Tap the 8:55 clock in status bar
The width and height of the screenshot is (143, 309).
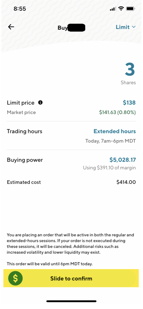tap(20, 9)
